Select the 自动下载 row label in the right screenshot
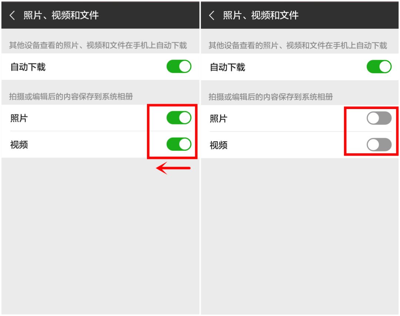 point(227,67)
